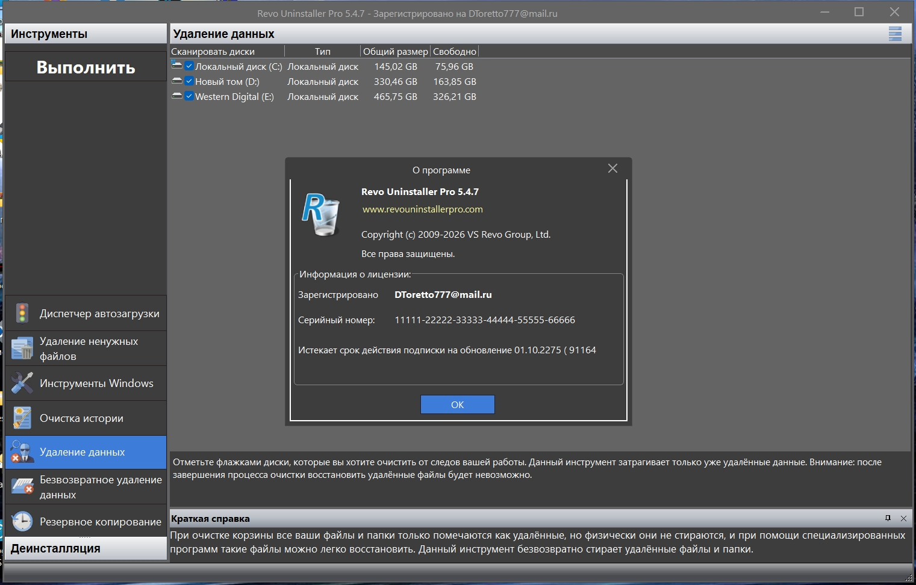Open Безвозвратное удаление данных tool

86,487
